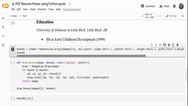Add a new Text cell
Viewport: 188px width, 106px height.
pyautogui.click(x=23, y=16)
